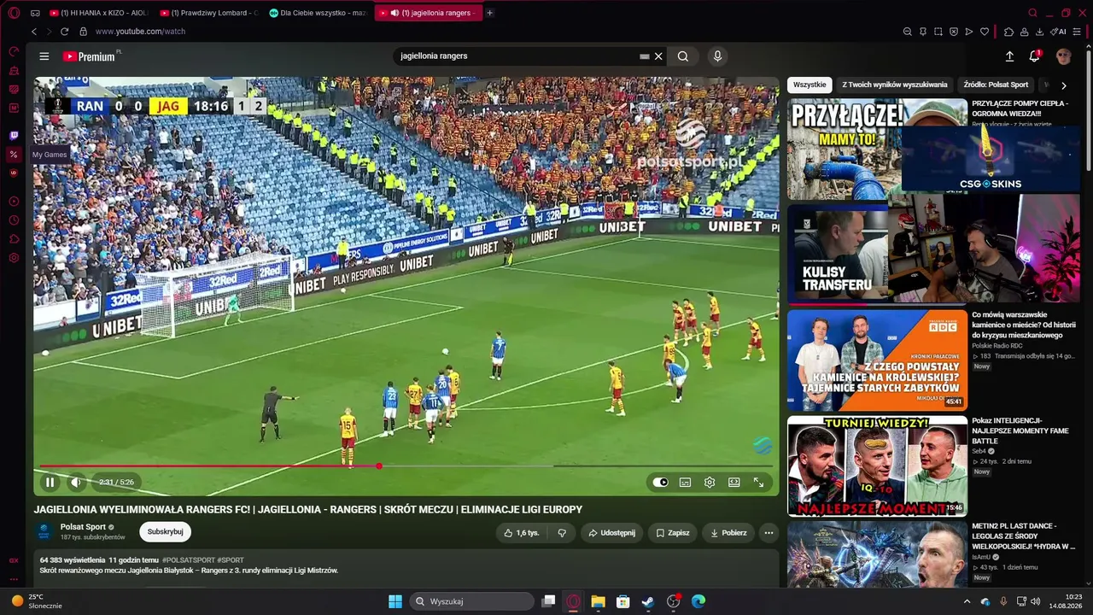This screenshot has width=1093, height=615.
Task: Open the browser downloads icon
Action: (1039, 32)
